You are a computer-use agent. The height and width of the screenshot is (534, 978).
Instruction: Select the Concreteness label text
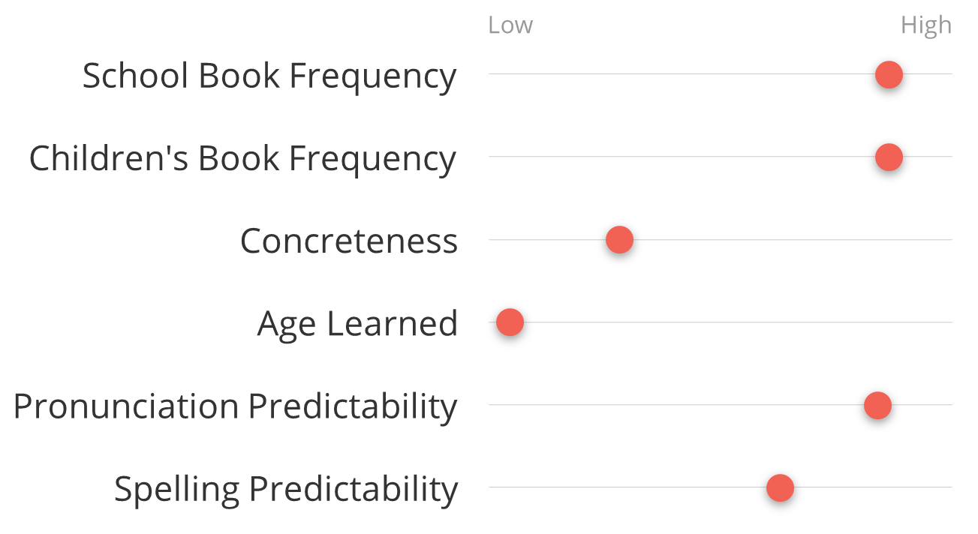[x=349, y=241]
